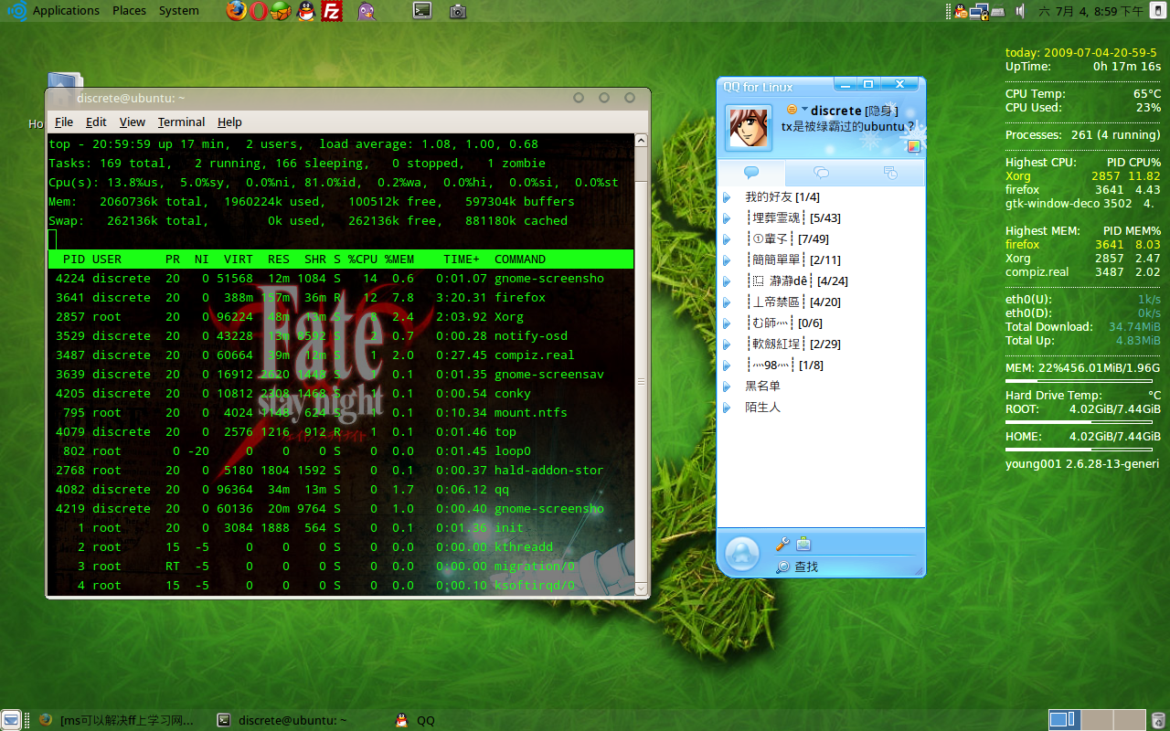Click the QQ signature text tx是被绿霸过的ubuntu

pos(848,127)
